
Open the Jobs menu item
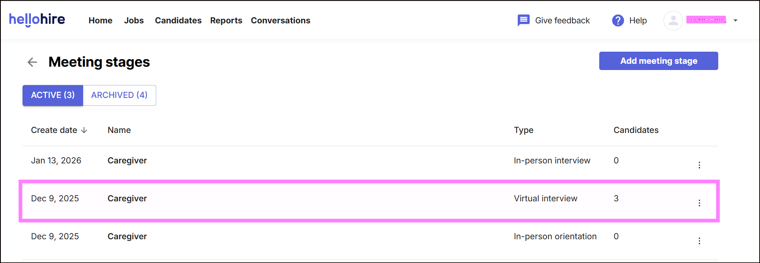click(134, 20)
